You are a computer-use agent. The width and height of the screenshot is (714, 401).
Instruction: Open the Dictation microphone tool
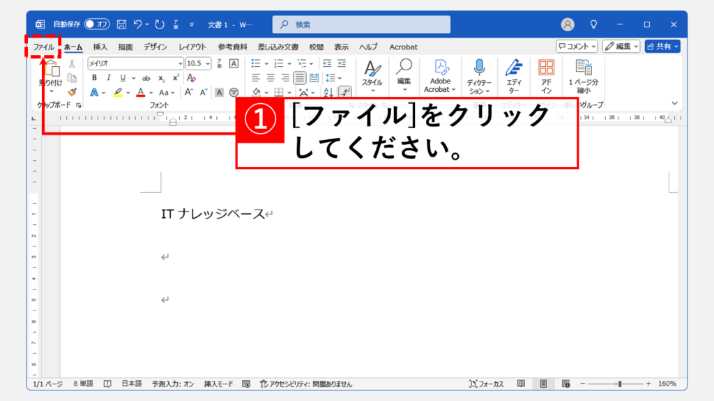[x=479, y=68]
